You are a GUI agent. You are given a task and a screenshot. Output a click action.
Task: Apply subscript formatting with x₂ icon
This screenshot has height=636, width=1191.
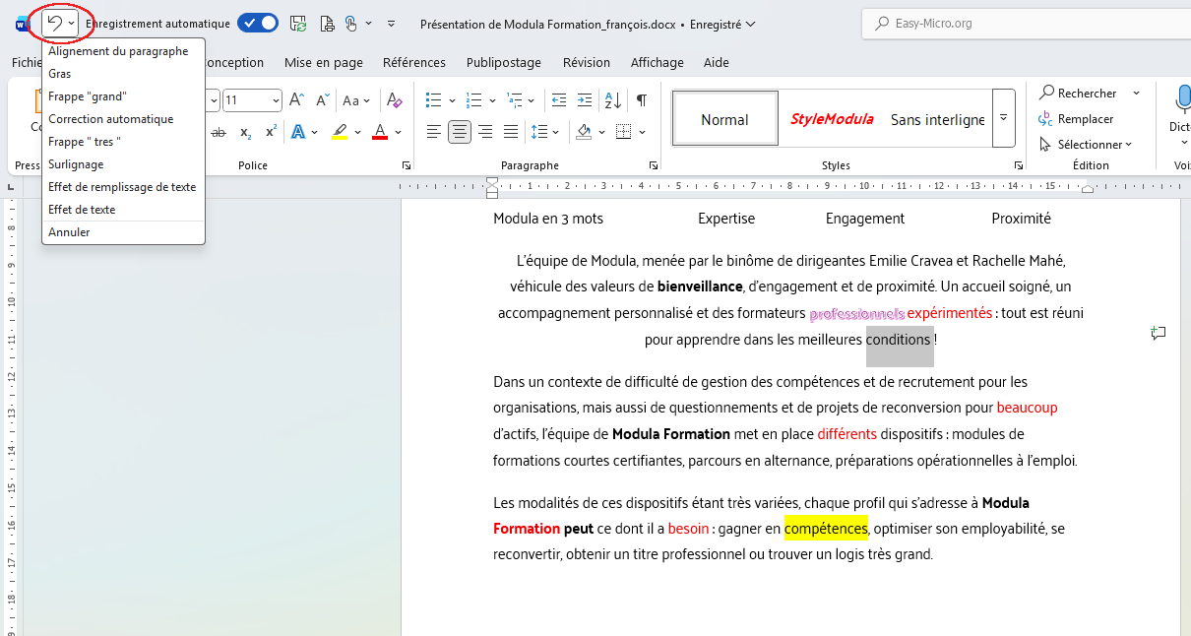(245, 132)
